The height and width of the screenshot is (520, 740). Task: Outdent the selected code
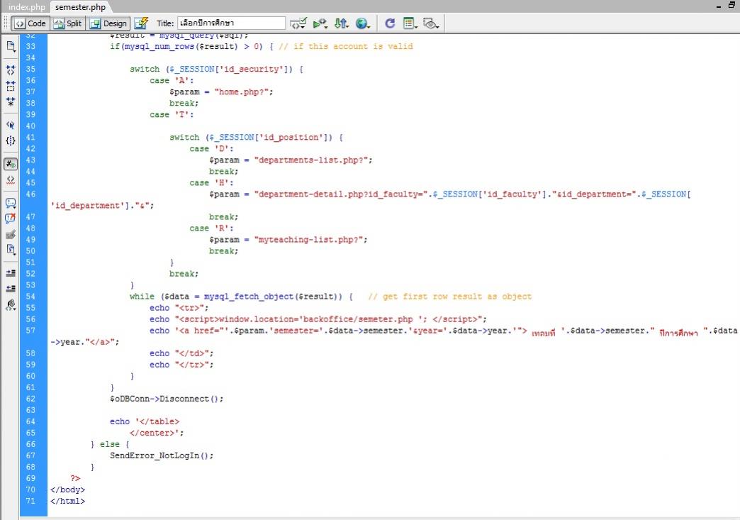[x=11, y=289]
